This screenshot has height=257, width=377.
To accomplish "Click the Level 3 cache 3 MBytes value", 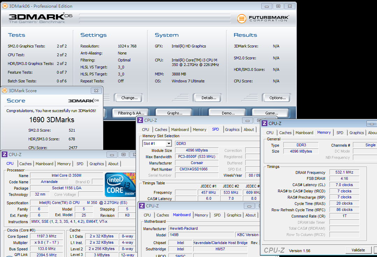I will [102, 255].
